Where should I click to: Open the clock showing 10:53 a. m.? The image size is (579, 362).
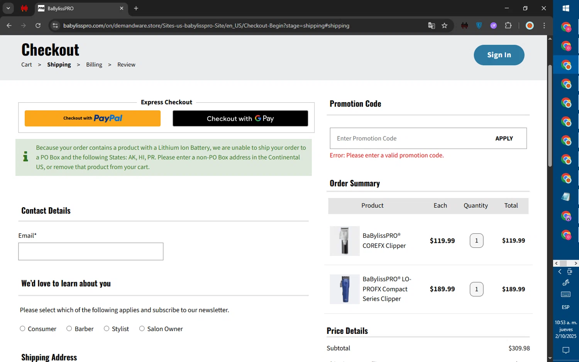click(x=566, y=329)
